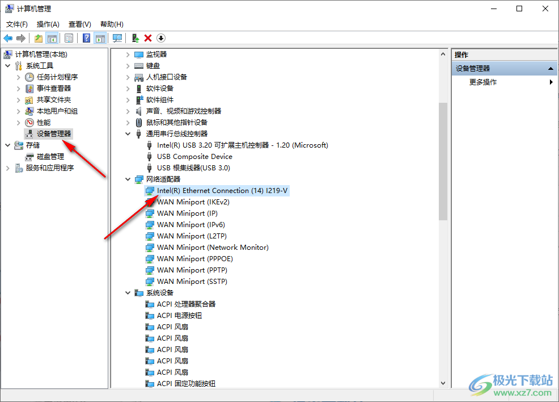Screen dimensions: 559x402
Task: Open the Properties toolbar icon
Action: [69, 38]
